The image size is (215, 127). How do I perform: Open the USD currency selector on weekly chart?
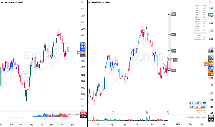click(82, 2)
